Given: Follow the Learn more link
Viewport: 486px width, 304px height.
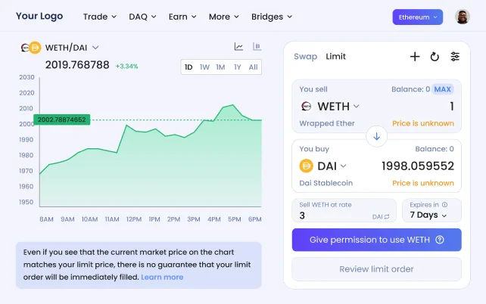Looking at the screenshot, I should 162,277.
